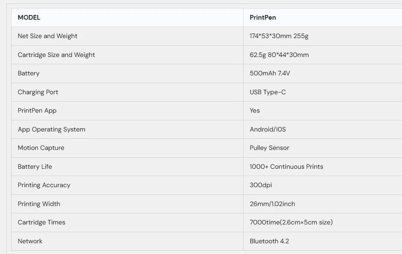The height and width of the screenshot is (254, 402).
Task: Click the Android/IOS value
Action: coord(268,129)
